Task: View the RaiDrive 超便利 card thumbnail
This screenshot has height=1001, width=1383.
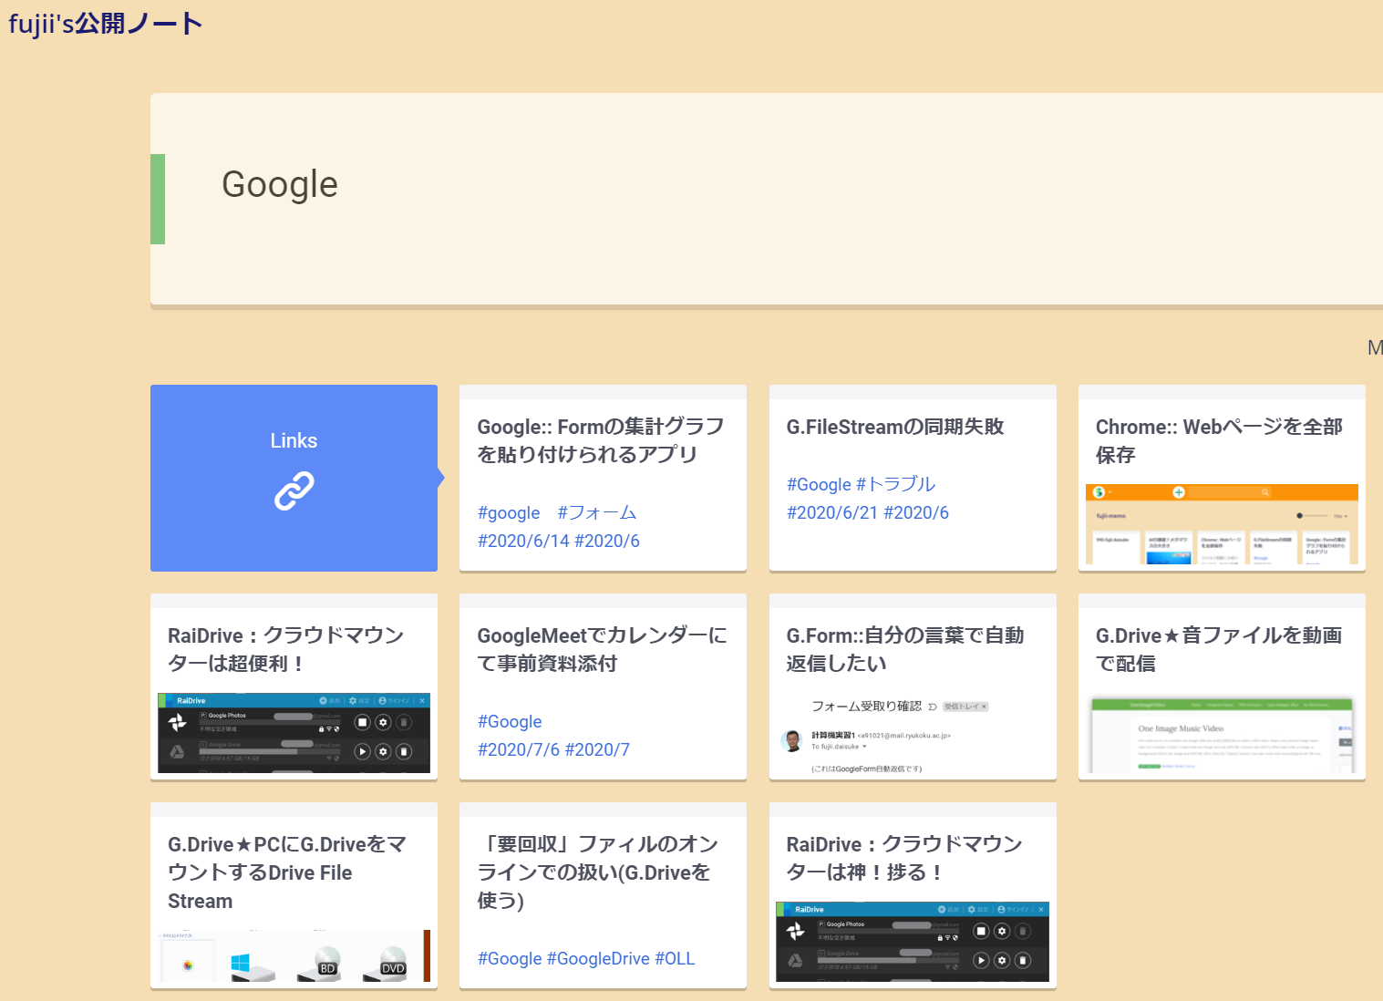Action: (294, 733)
